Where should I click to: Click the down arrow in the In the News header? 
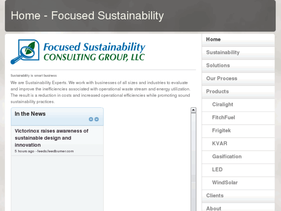point(97,119)
